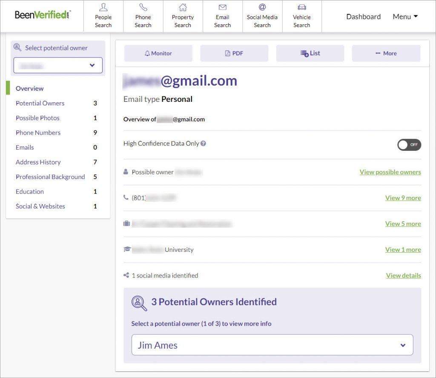Image resolution: width=436 pixels, height=378 pixels.
Task: Click View 5 more jobs link
Action: 403,224
